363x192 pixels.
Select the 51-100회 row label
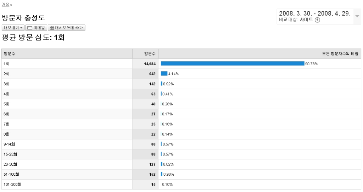click(x=10, y=174)
